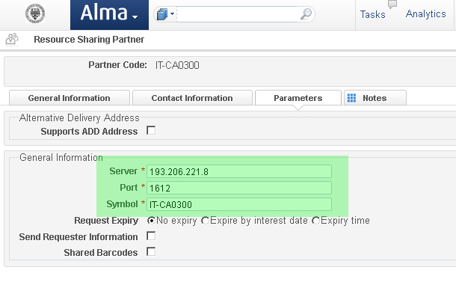
Task: Click the Port number field
Action: [x=239, y=188]
